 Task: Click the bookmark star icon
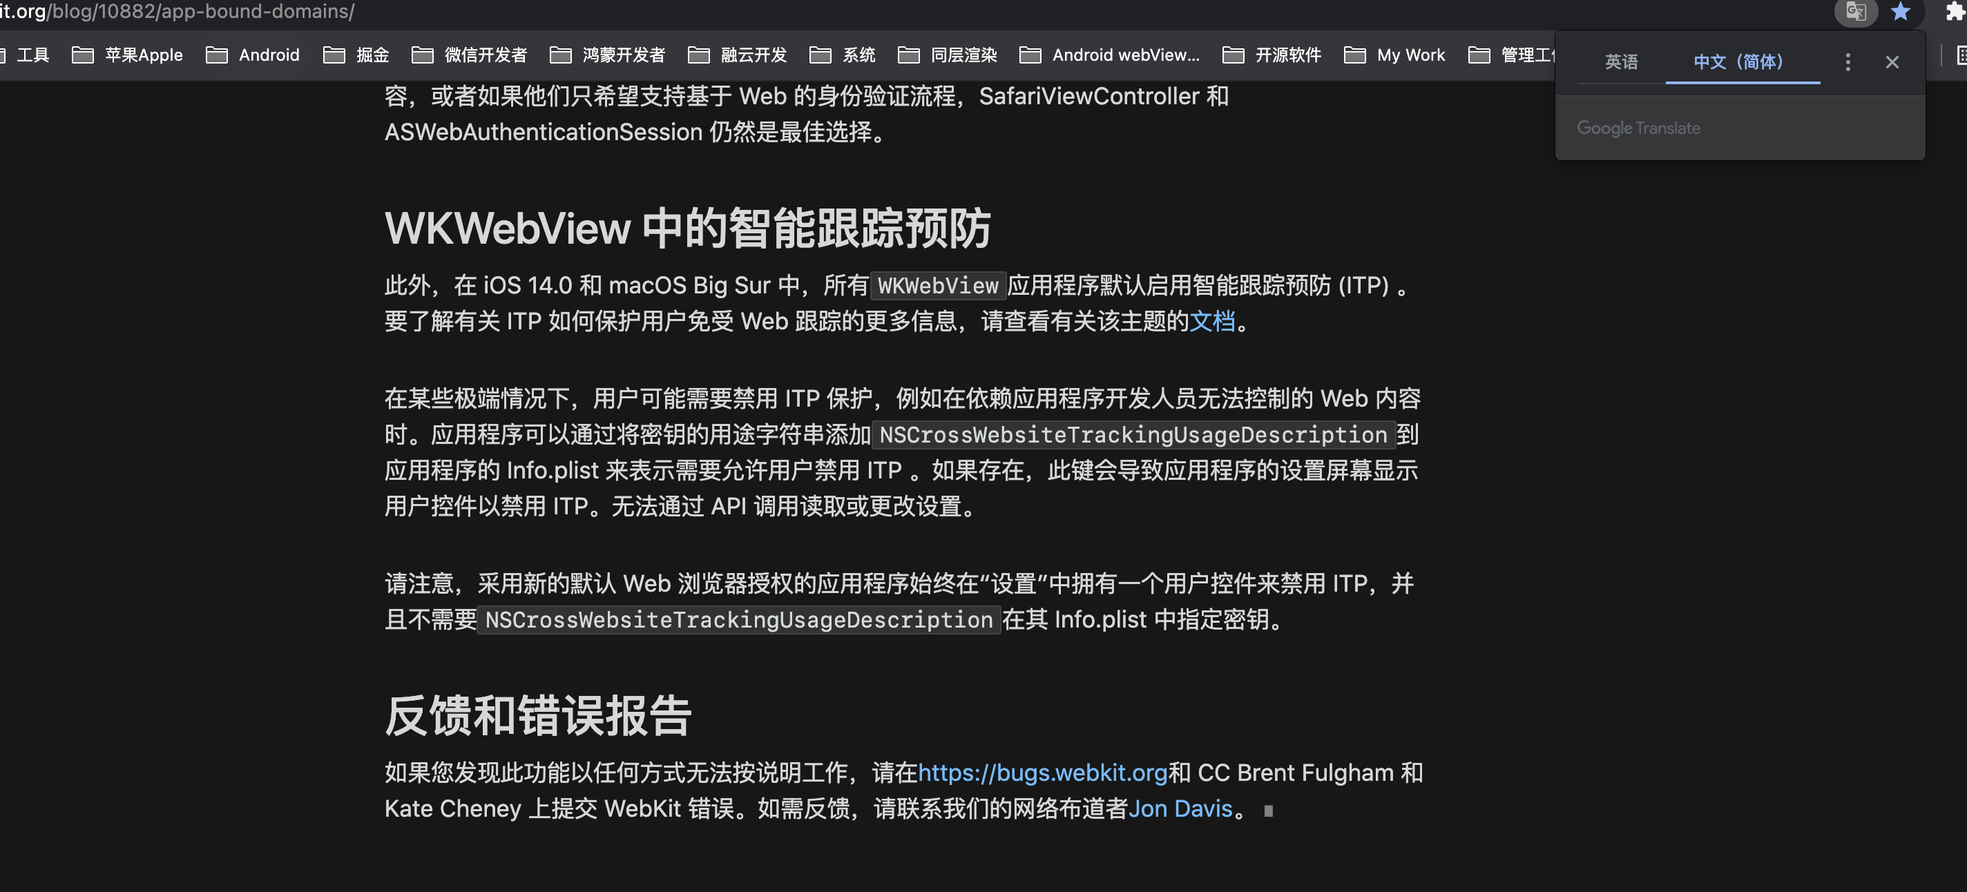1900,12
